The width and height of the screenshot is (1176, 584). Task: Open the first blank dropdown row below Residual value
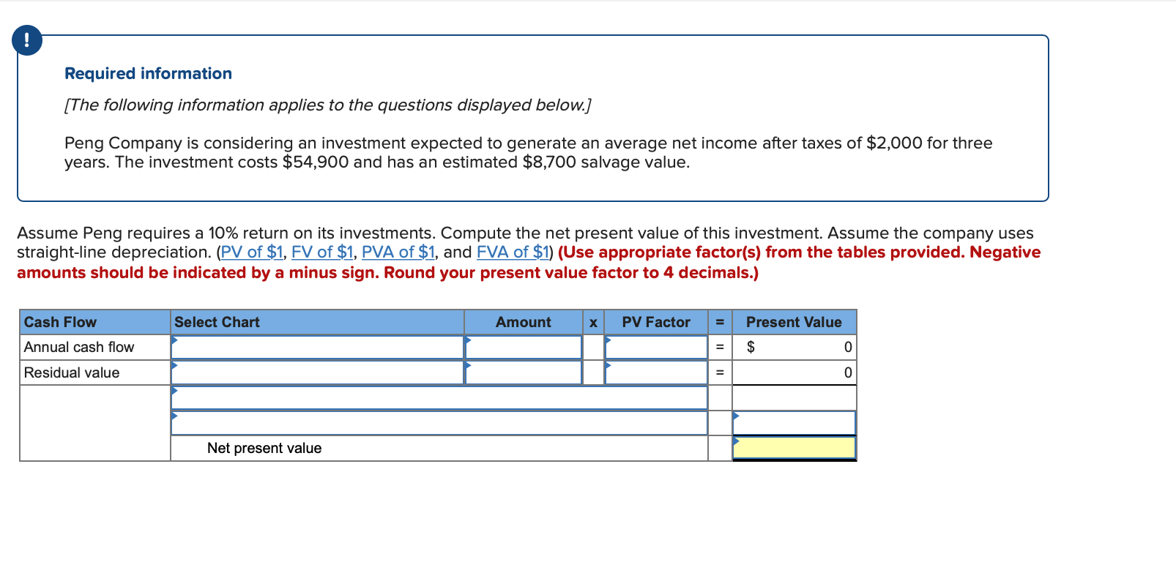(439, 398)
